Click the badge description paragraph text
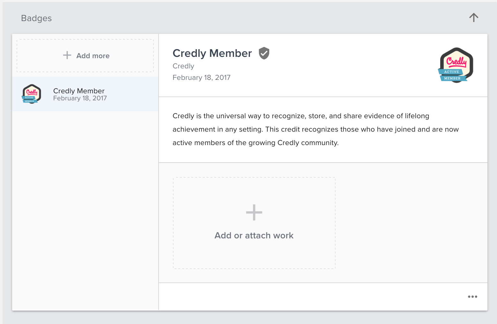This screenshot has width=497, height=324. pos(315,129)
